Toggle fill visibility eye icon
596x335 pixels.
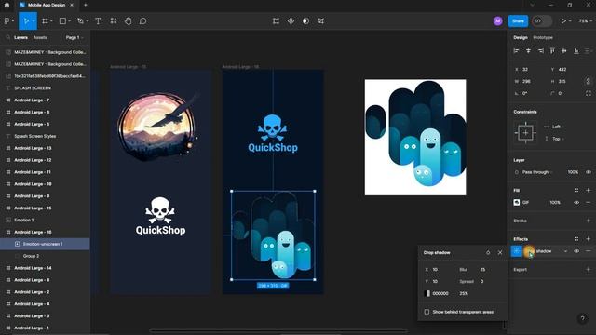[576, 203]
